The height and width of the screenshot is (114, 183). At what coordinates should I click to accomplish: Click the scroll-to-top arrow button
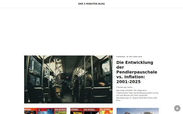tap(177, 108)
